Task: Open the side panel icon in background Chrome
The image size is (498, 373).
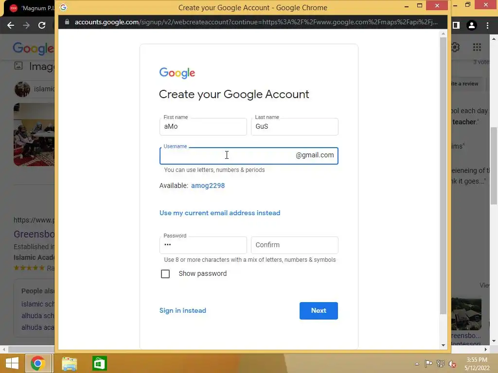Action: coord(456,25)
